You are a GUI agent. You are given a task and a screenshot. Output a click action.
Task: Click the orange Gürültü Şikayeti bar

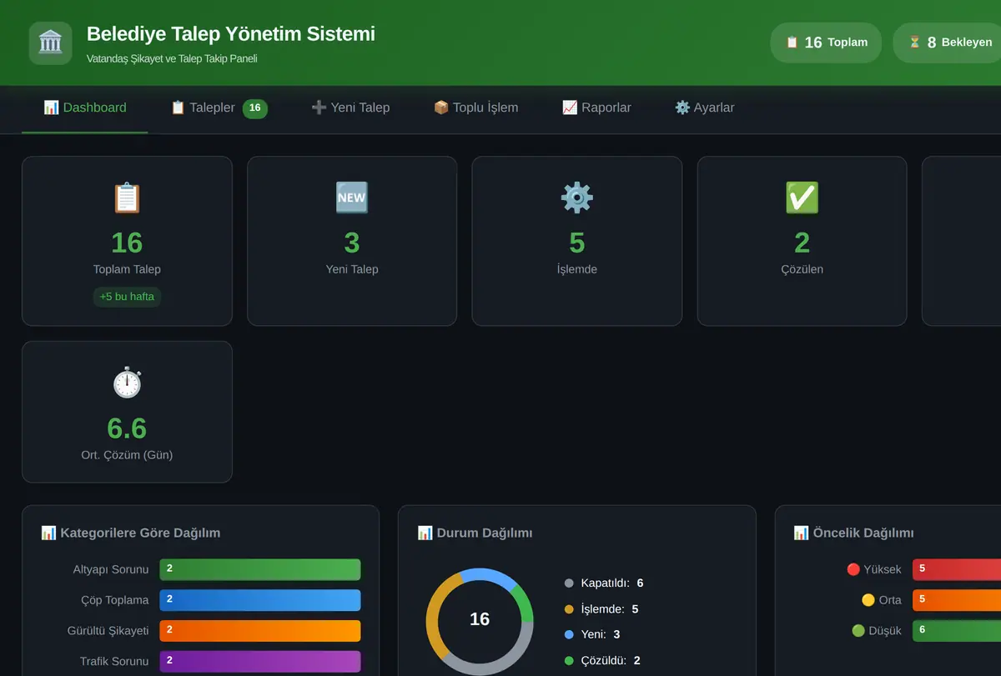[x=260, y=631]
